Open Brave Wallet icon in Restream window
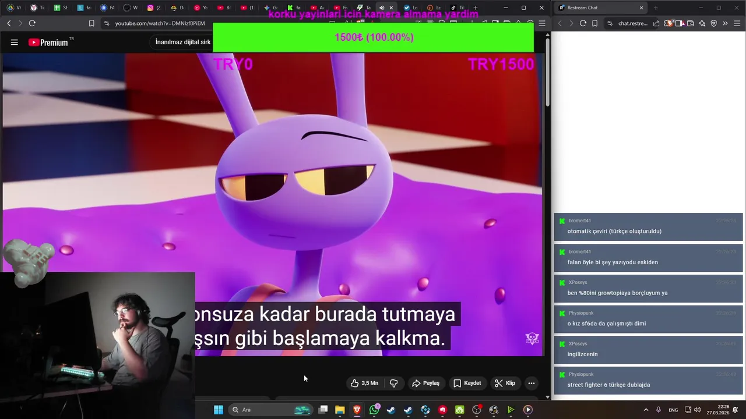This screenshot has height=419, width=746. (x=691, y=23)
